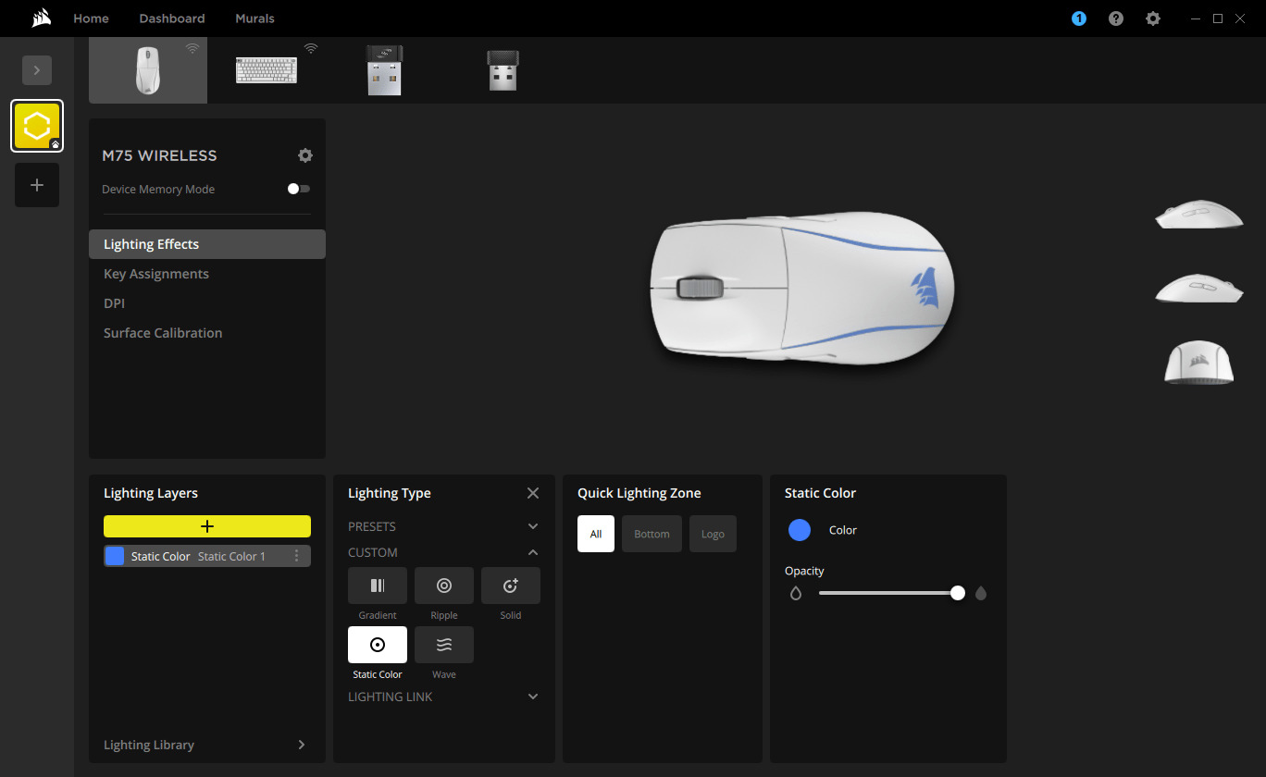Choose the Ripple lighting effect

(444, 586)
